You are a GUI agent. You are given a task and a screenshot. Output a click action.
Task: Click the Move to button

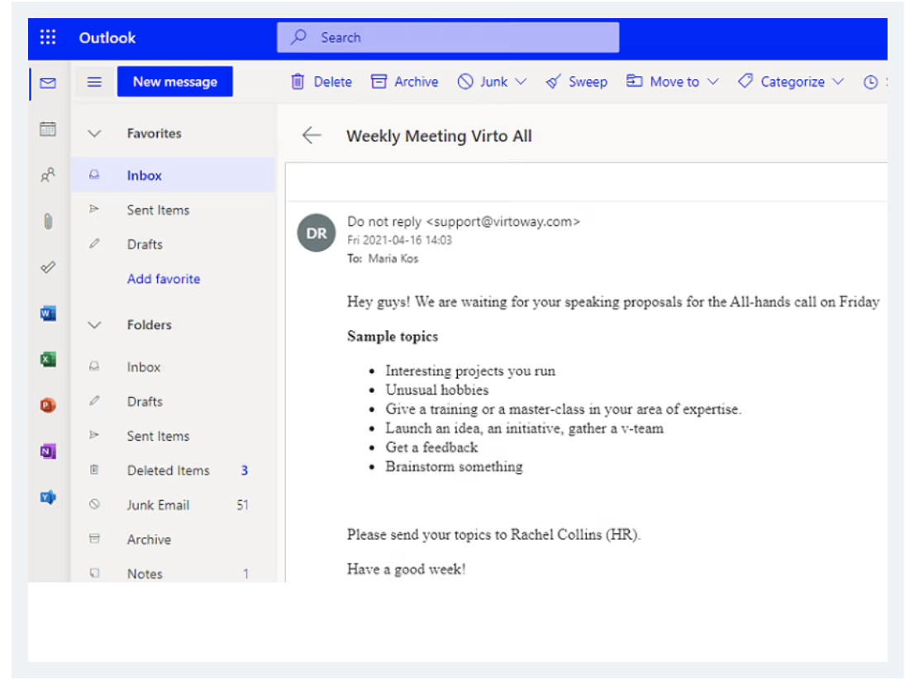click(663, 82)
